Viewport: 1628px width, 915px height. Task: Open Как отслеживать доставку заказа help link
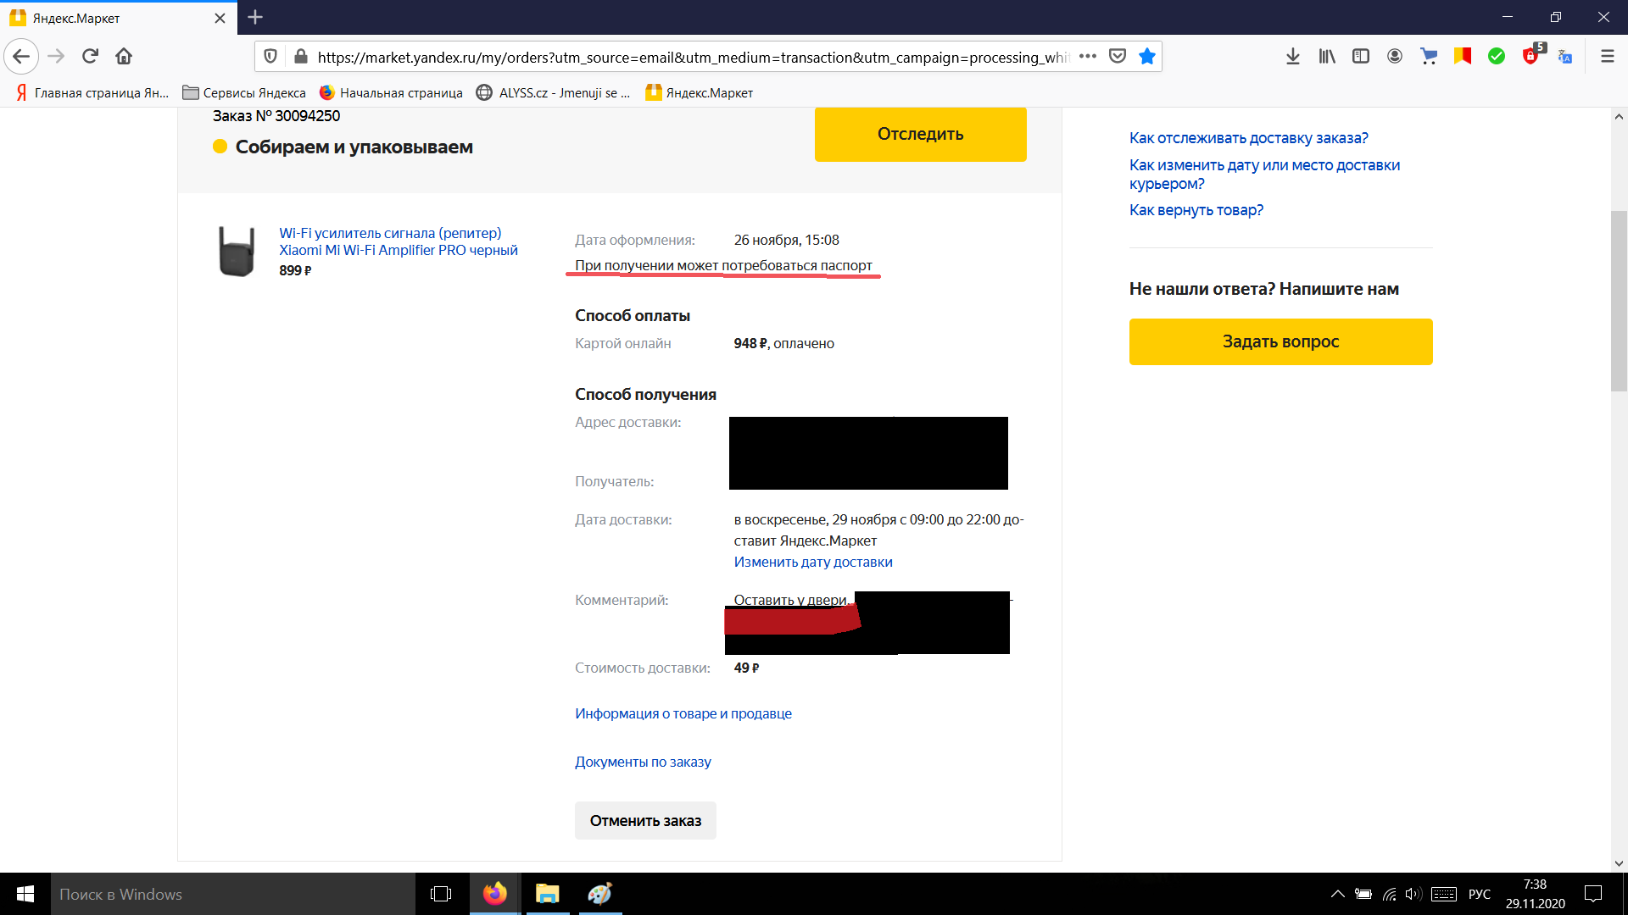click(1248, 138)
